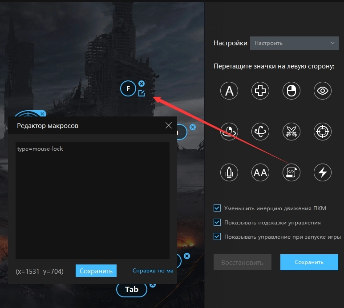Screen dimensions: 344x308
Task: Disable "Показывать управление при запуске игры"
Action: (x=217, y=236)
